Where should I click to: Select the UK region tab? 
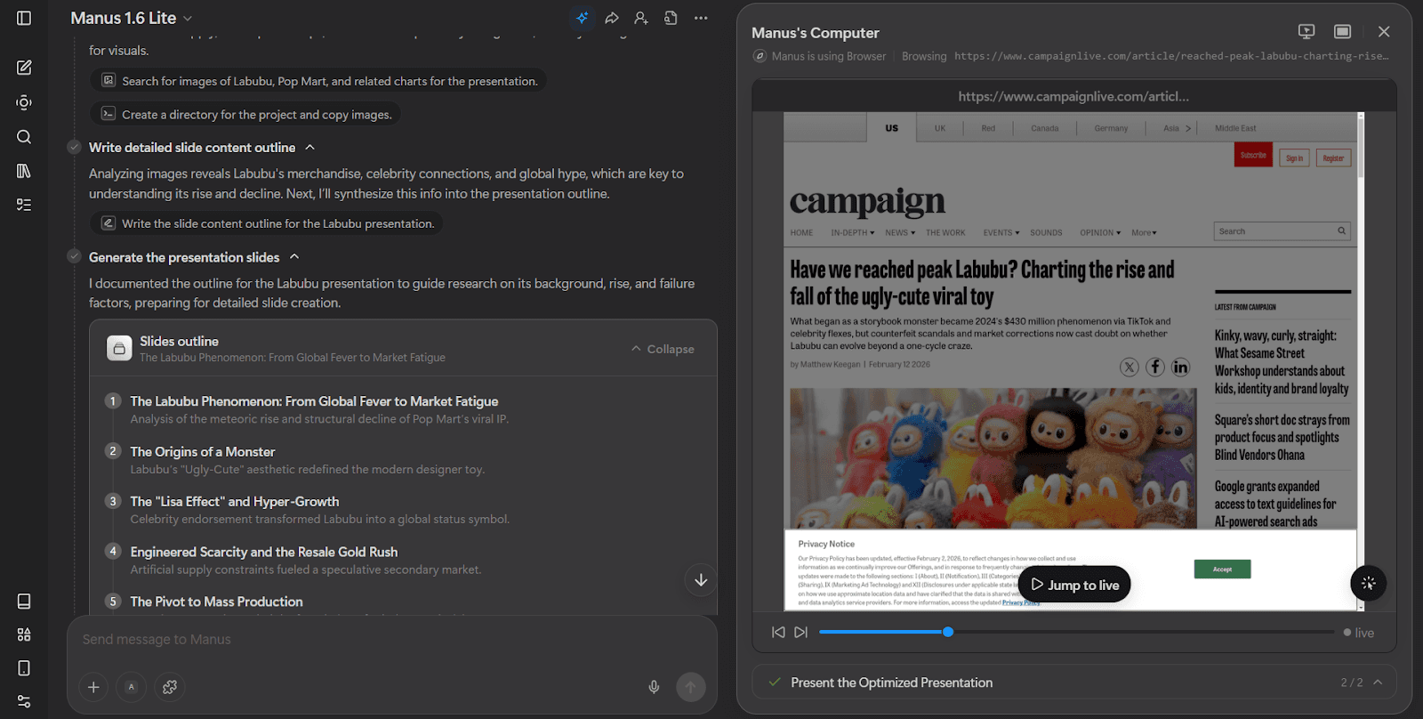[x=940, y=128]
